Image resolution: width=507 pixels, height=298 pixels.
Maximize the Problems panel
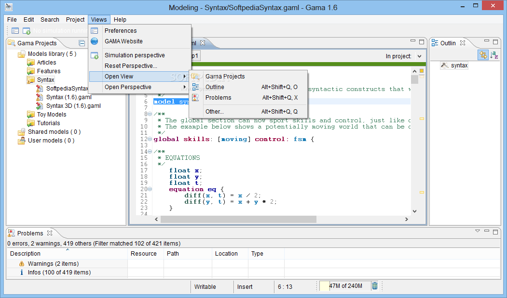tap(495, 232)
